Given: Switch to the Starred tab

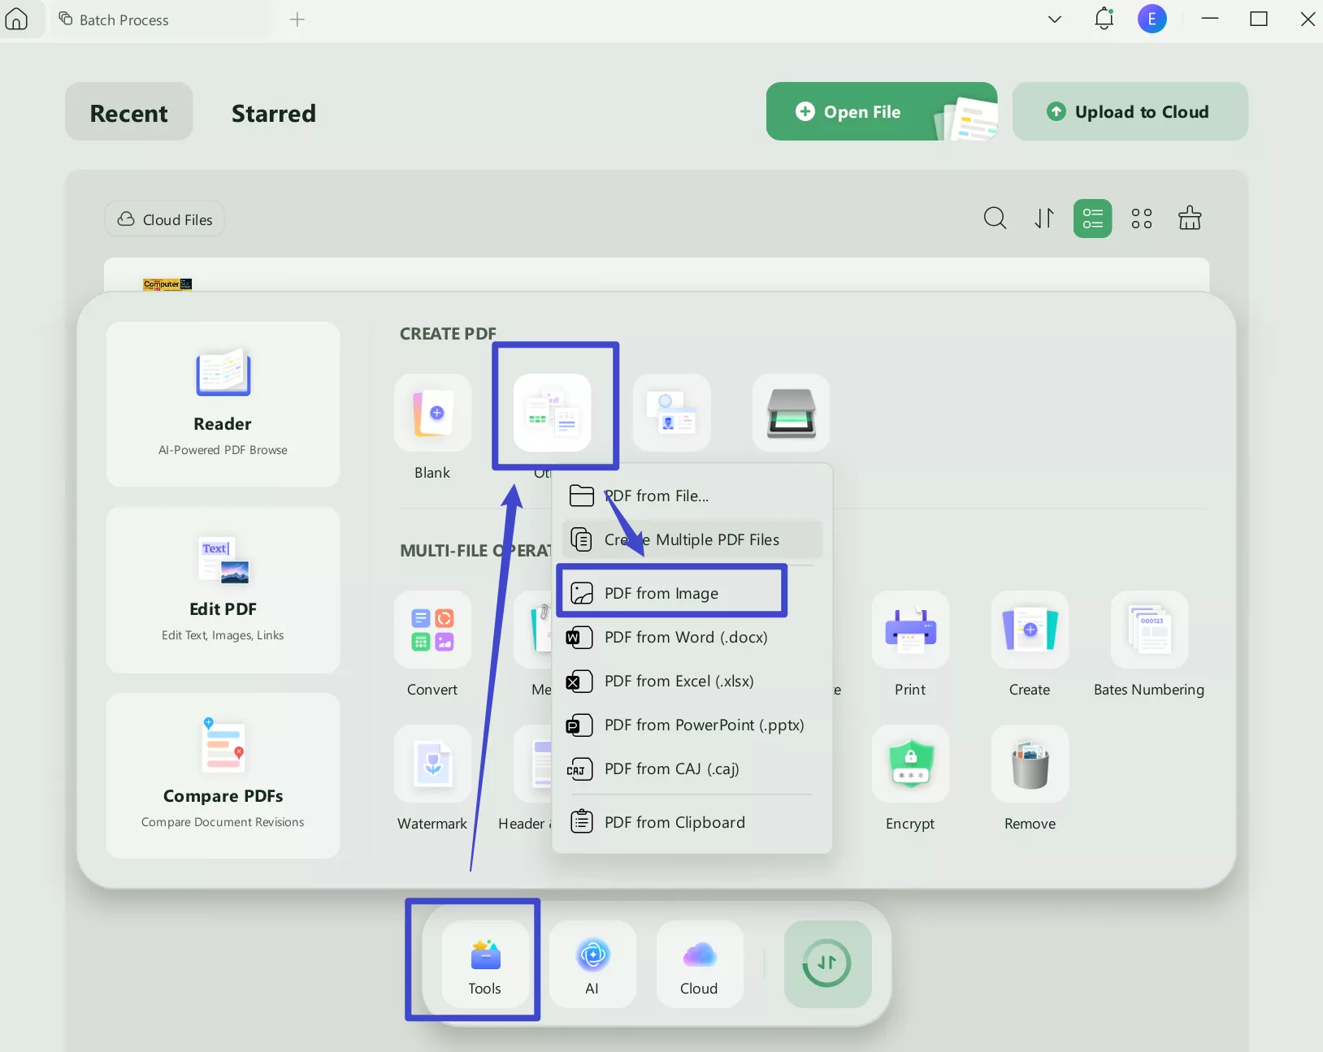Looking at the screenshot, I should (273, 113).
